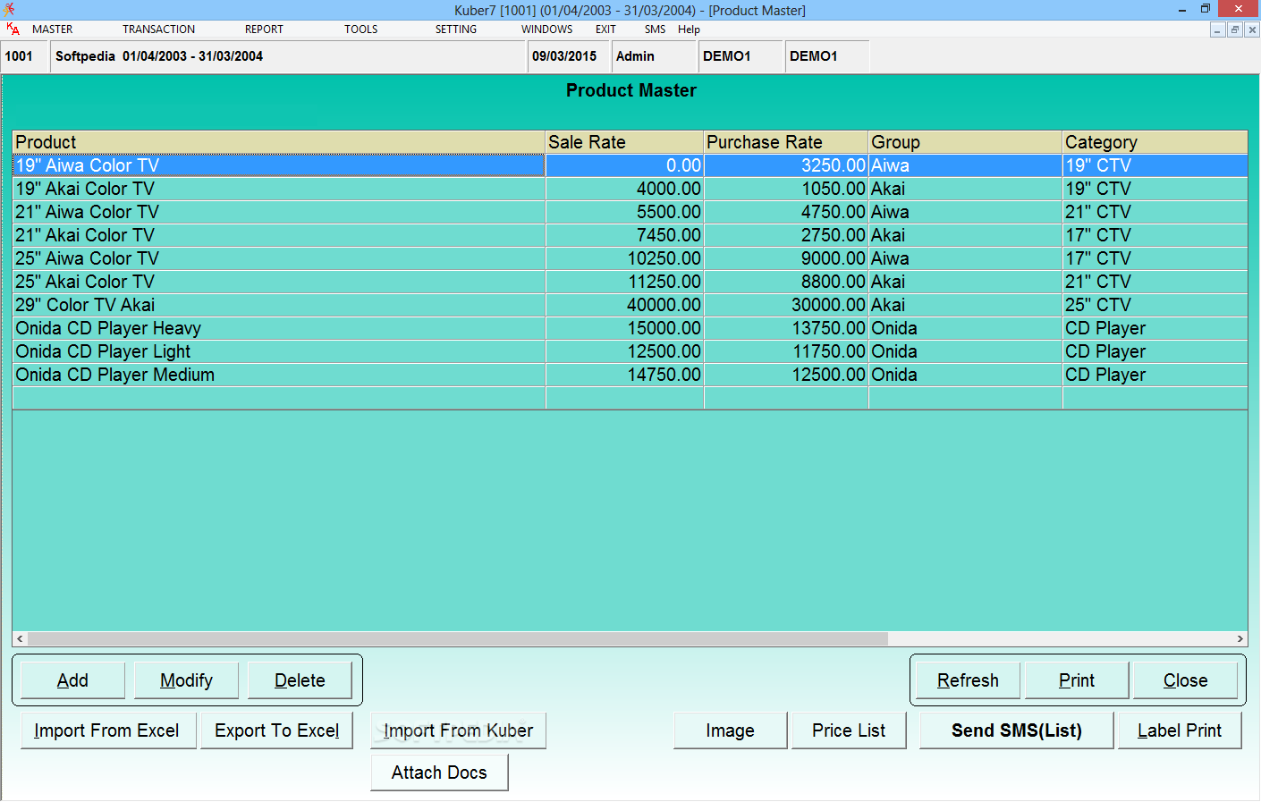This screenshot has height=802, width=1261.
Task: Click EXIT in the menu bar
Action: [x=605, y=30]
